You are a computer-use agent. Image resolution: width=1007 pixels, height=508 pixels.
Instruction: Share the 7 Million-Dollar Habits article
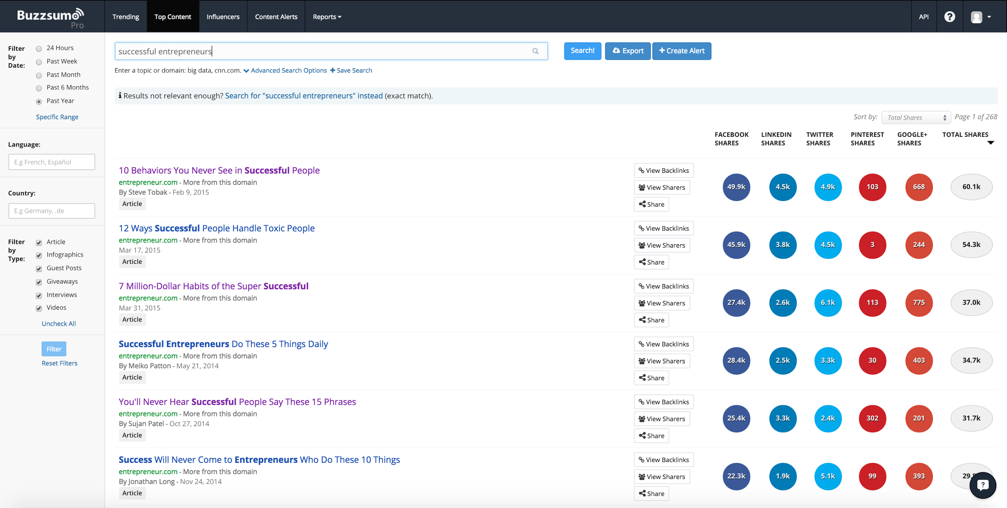[651, 320]
